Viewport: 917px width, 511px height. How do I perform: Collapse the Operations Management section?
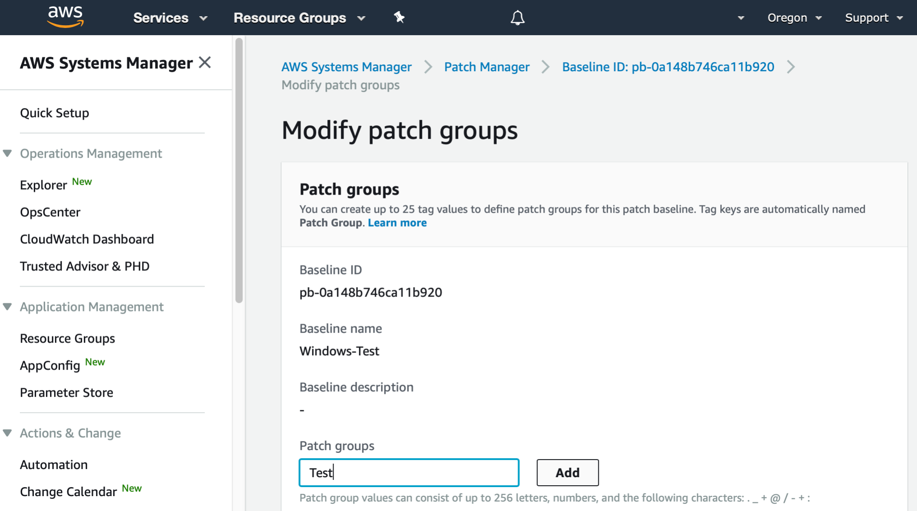7,153
